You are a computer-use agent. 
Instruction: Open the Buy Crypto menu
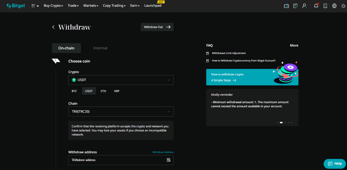[53, 6]
